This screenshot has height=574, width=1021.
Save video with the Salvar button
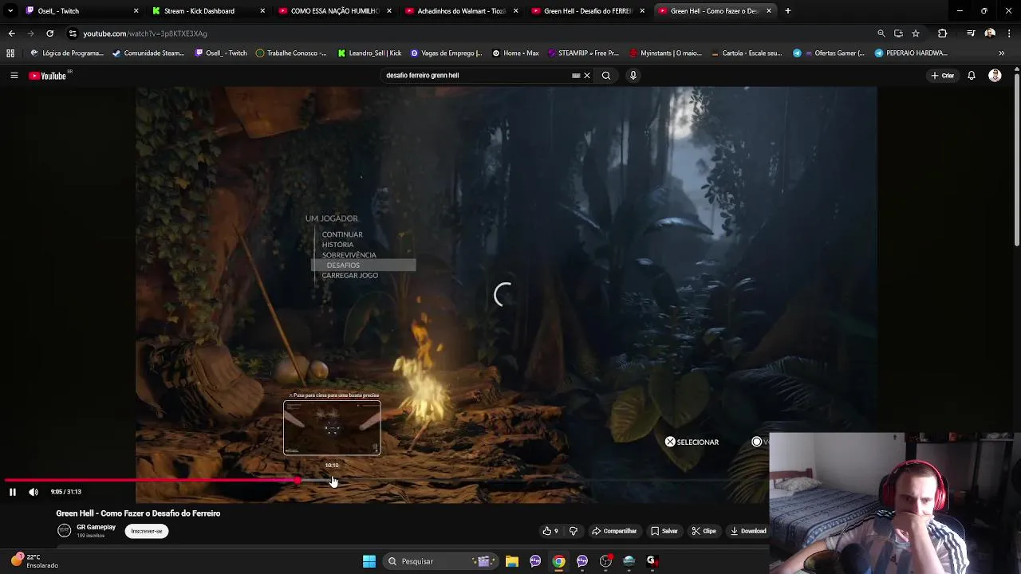coord(664,531)
